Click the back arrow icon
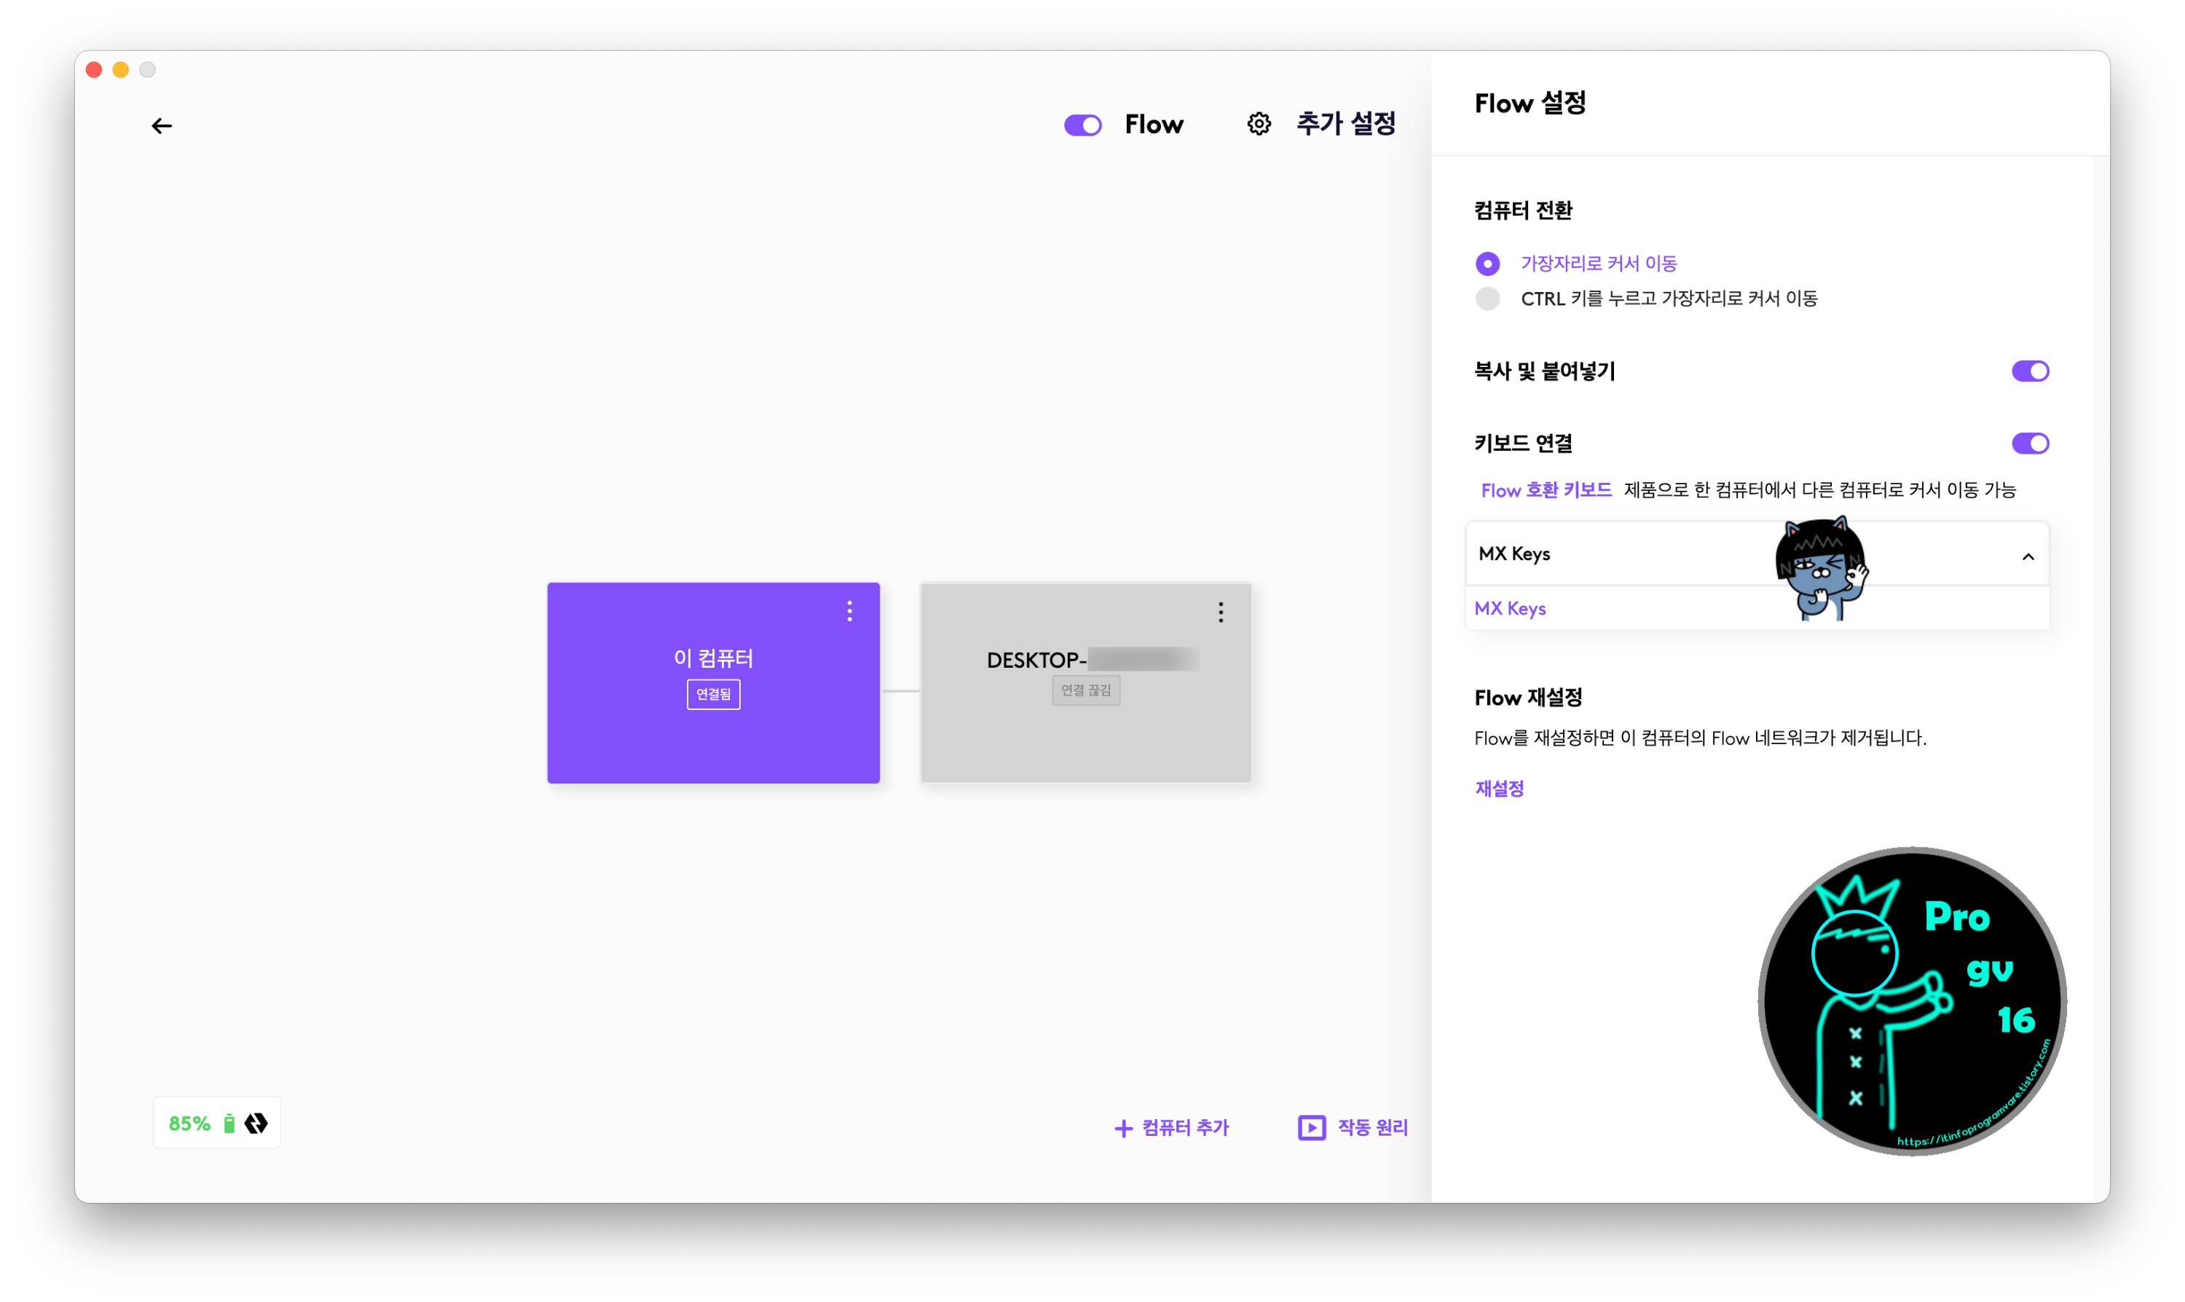The width and height of the screenshot is (2185, 1302). (162, 126)
